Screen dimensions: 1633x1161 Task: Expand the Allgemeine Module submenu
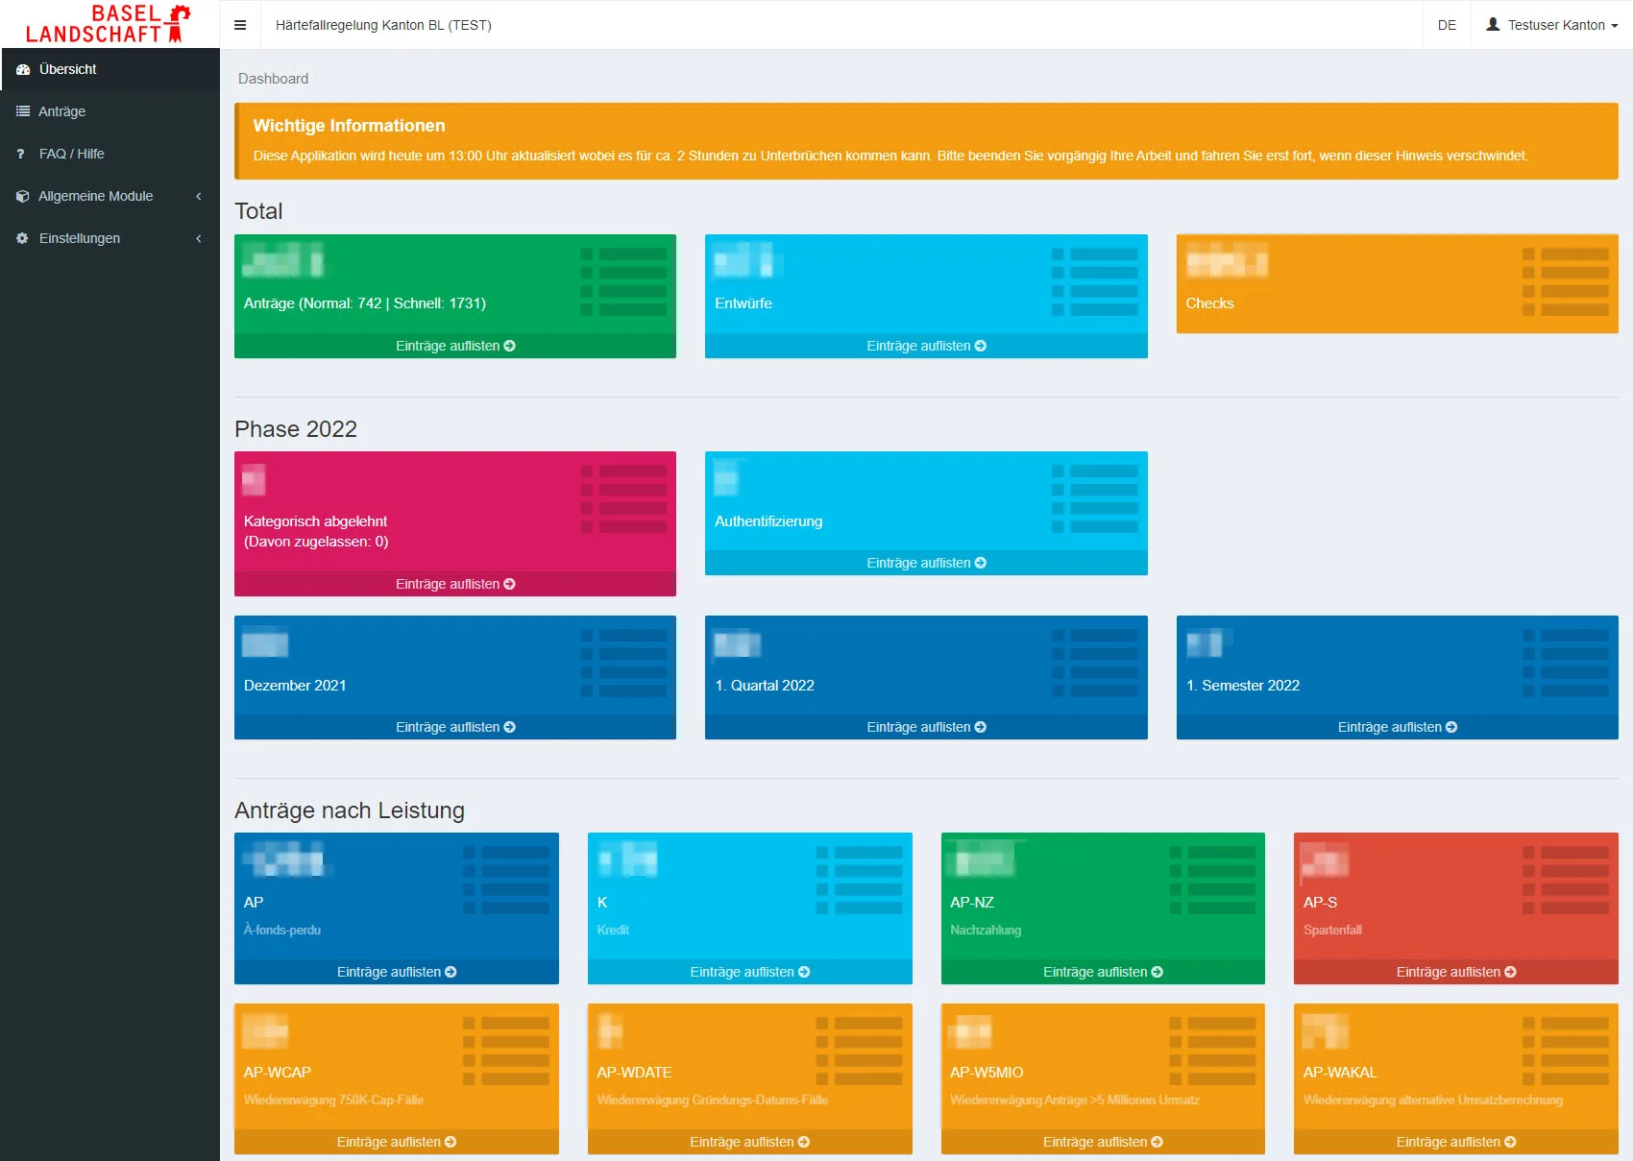(110, 196)
